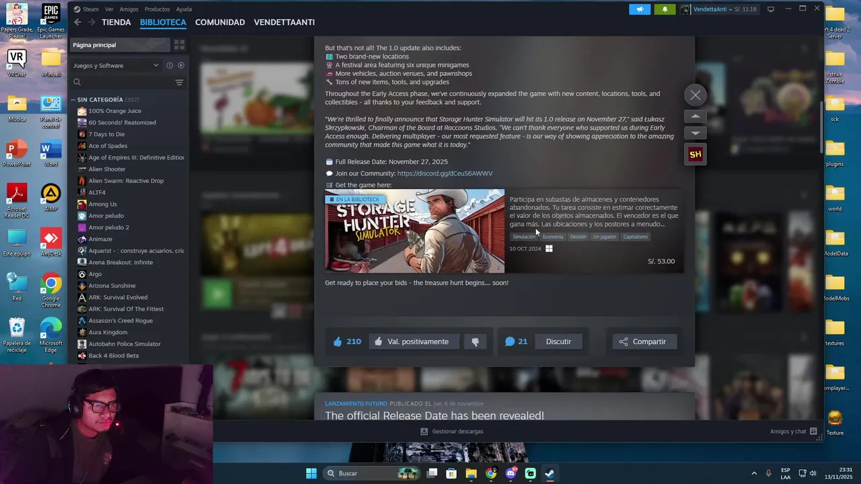861x484 pixels.
Task: Select Arizona Sunshine in library list
Action: (x=112, y=286)
